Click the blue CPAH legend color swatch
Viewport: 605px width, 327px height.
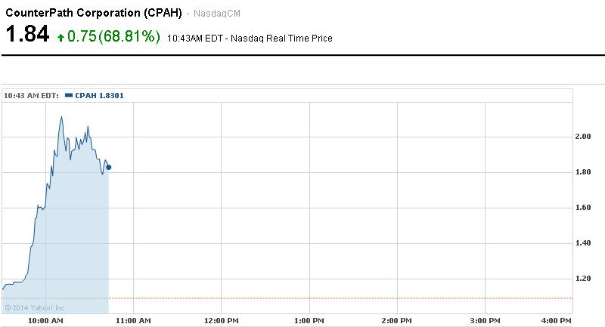[69, 95]
